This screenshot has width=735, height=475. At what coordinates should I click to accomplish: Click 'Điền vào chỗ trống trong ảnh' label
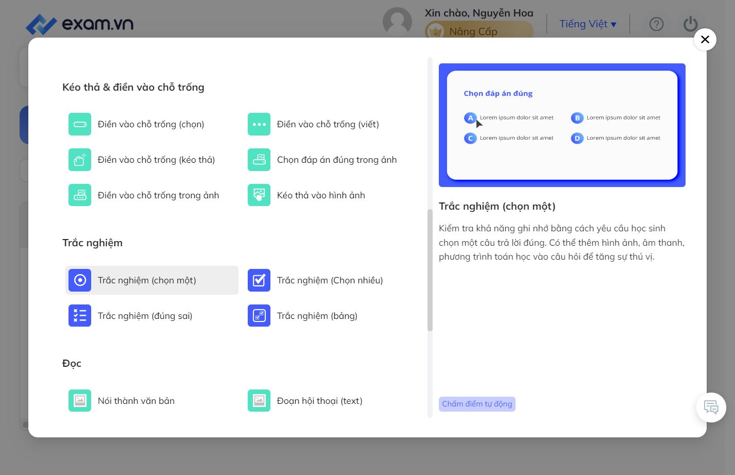click(x=159, y=195)
